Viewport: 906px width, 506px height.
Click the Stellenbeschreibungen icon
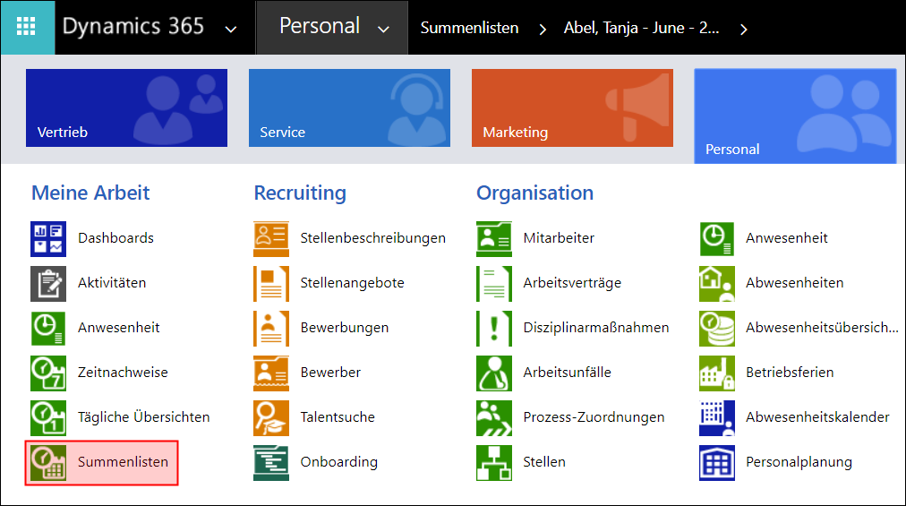271,239
